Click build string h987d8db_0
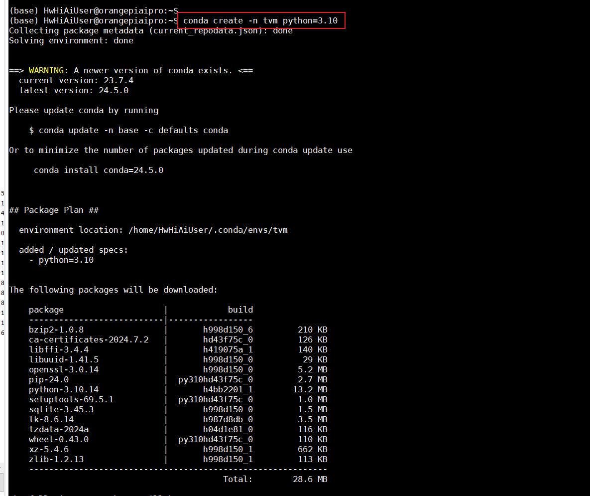Viewport: 590px width, 496px height. 228,420
